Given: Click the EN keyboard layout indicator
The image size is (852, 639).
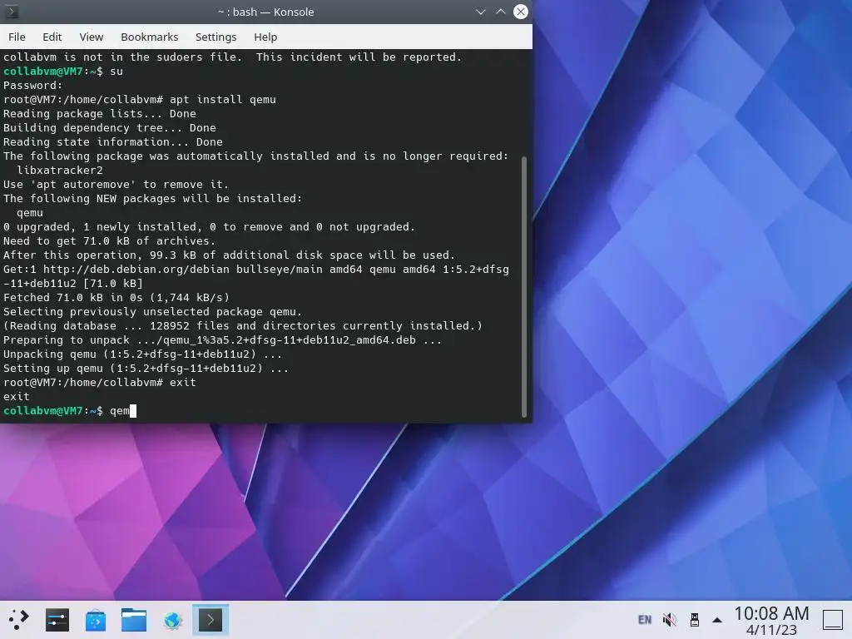Looking at the screenshot, I should click(x=645, y=620).
